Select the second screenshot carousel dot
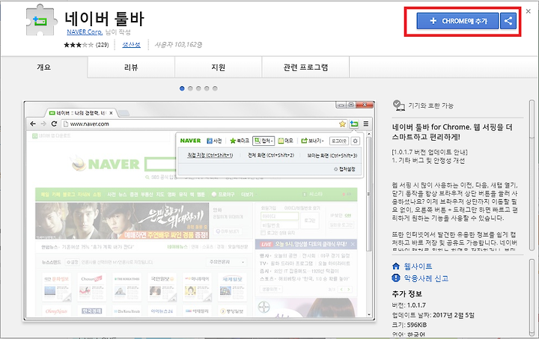Viewport: 539px width, 339px height. (x=190, y=88)
